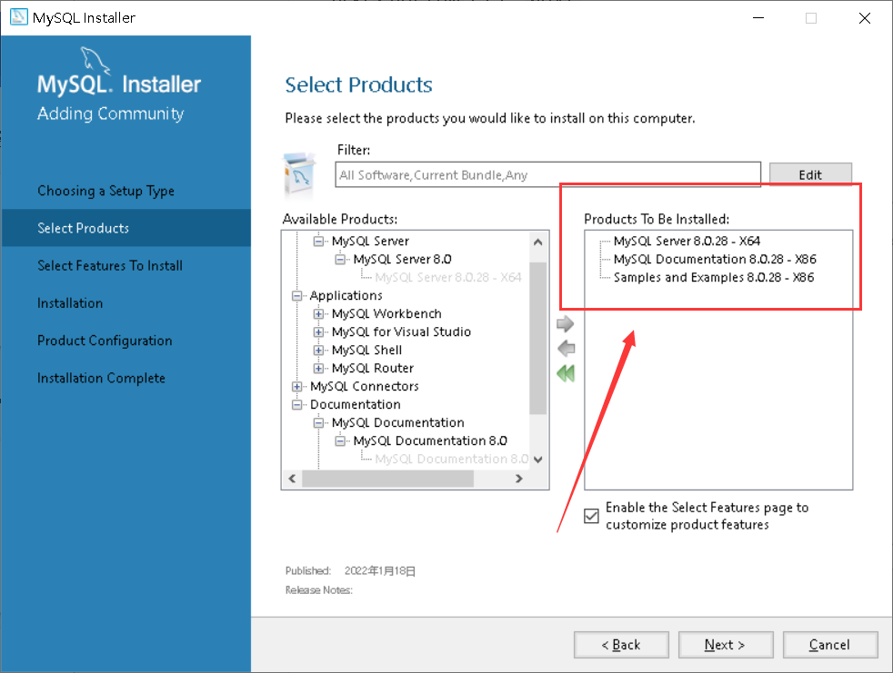893x673 pixels.
Task: Collapse the Documentation tree node
Action: coord(297,404)
